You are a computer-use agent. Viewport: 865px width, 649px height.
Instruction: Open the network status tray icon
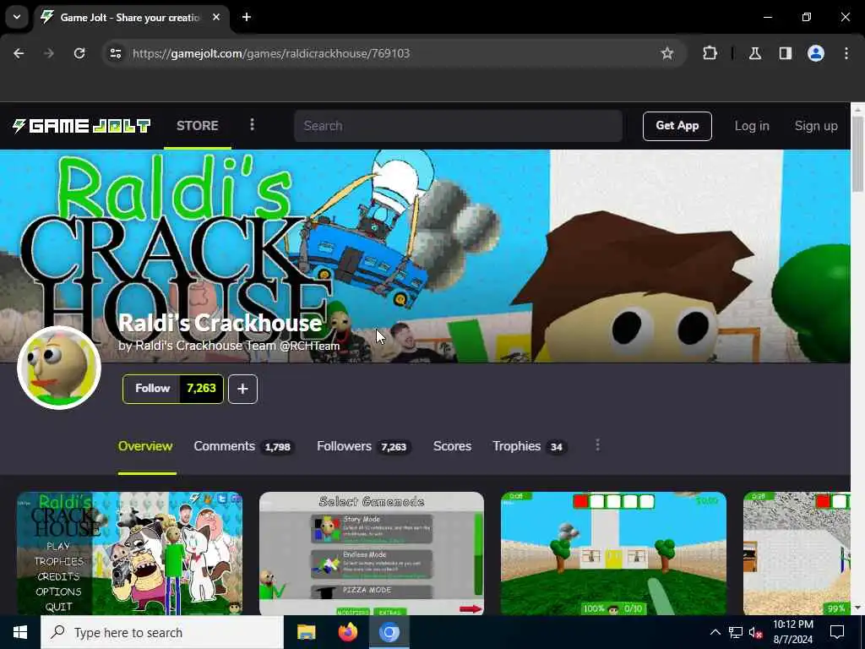click(736, 632)
